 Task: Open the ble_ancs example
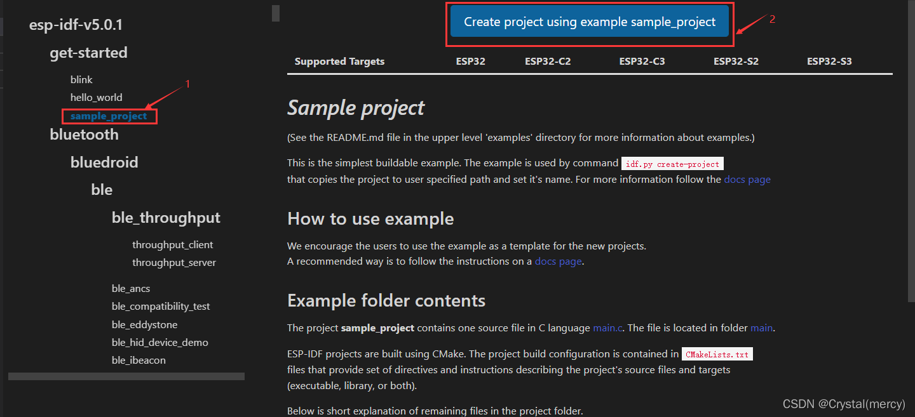(x=131, y=288)
